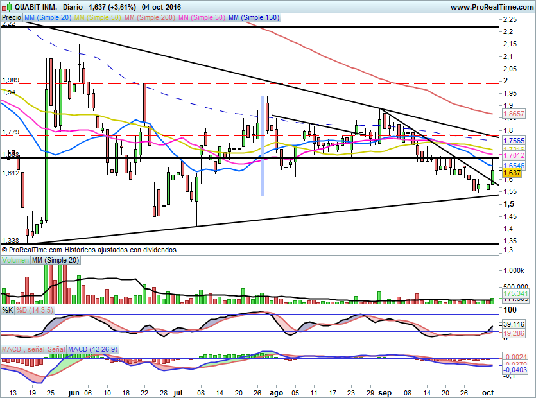Select the Señal indicator label
Screen dimensions: 536x398
coord(56,349)
